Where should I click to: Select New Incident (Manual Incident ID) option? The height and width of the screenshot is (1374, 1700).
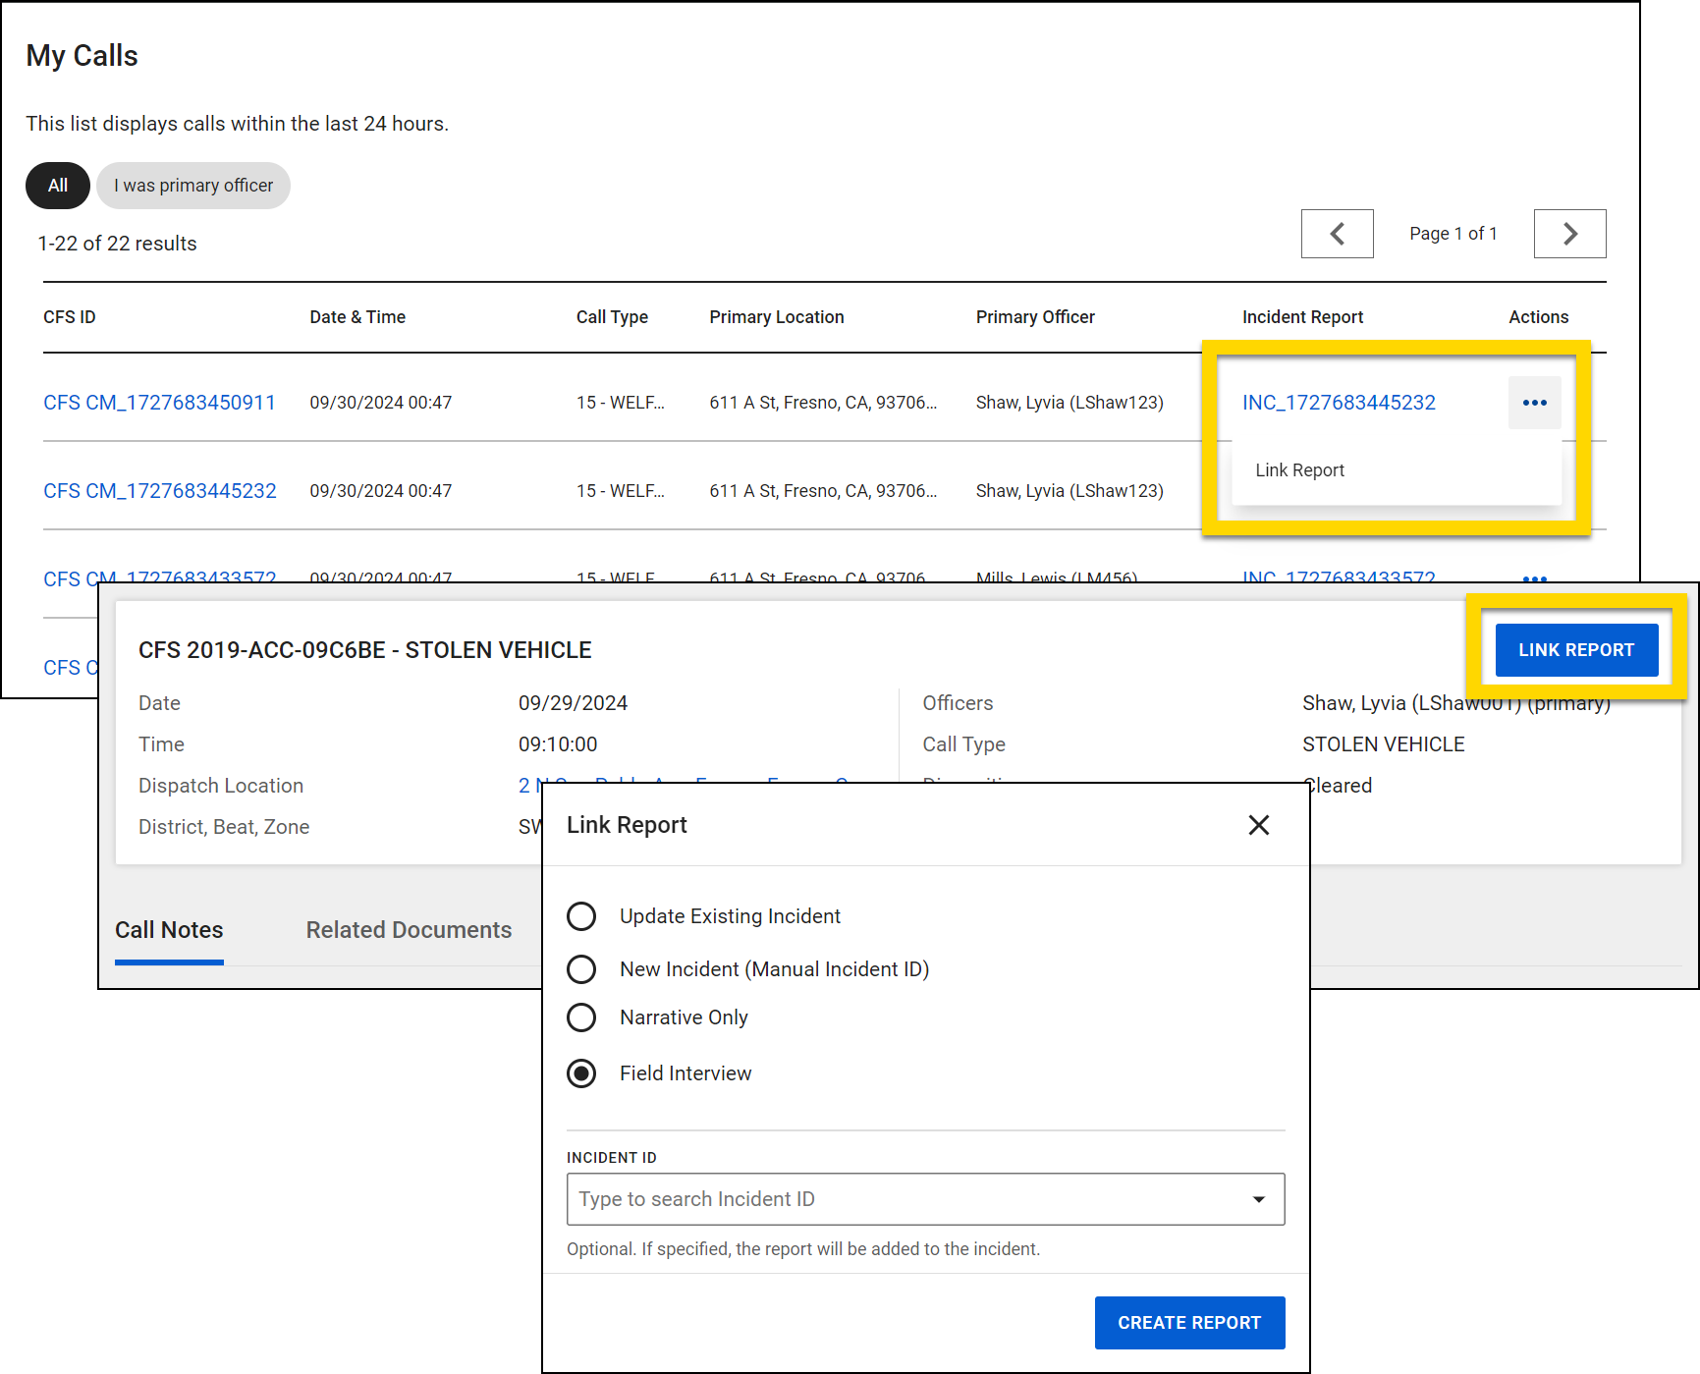[581, 969]
